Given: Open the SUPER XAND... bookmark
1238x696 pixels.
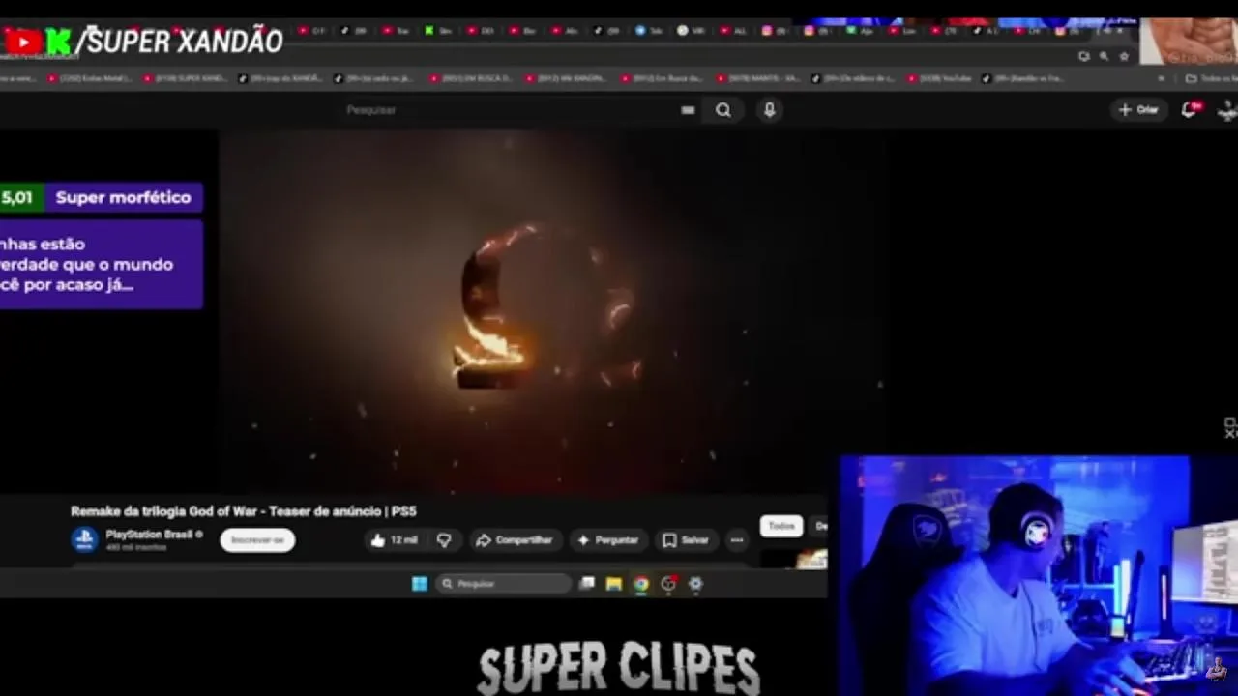Looking at the screenshot, I should tap(186, 78).
